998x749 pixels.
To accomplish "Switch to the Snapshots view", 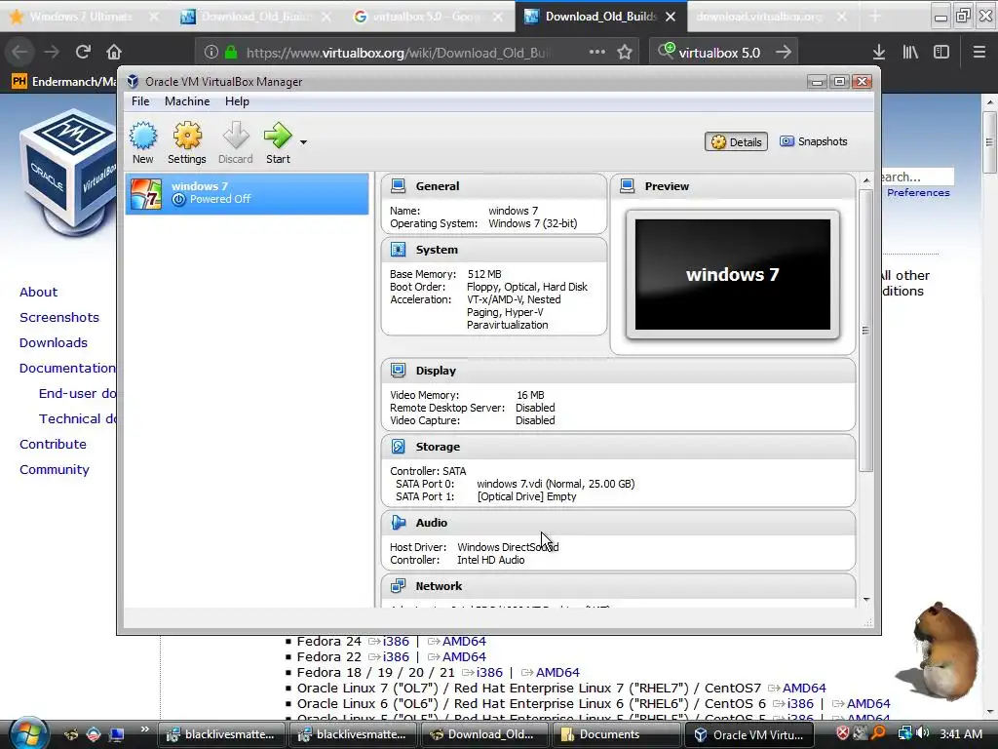I will [814, 141].
